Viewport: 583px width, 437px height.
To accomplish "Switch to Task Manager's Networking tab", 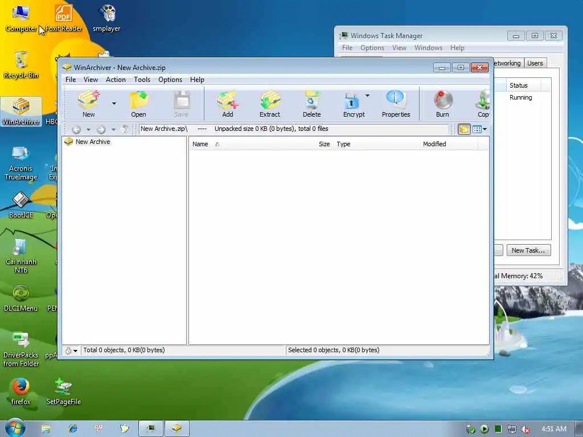I will click(508, 63).
